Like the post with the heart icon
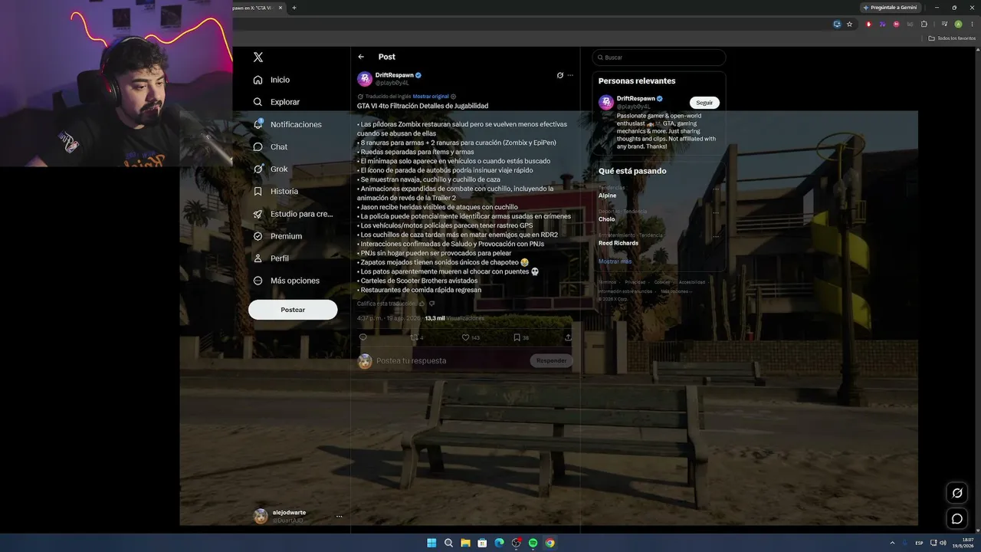Viewport: 981px width, 552px height. (465, 337)
